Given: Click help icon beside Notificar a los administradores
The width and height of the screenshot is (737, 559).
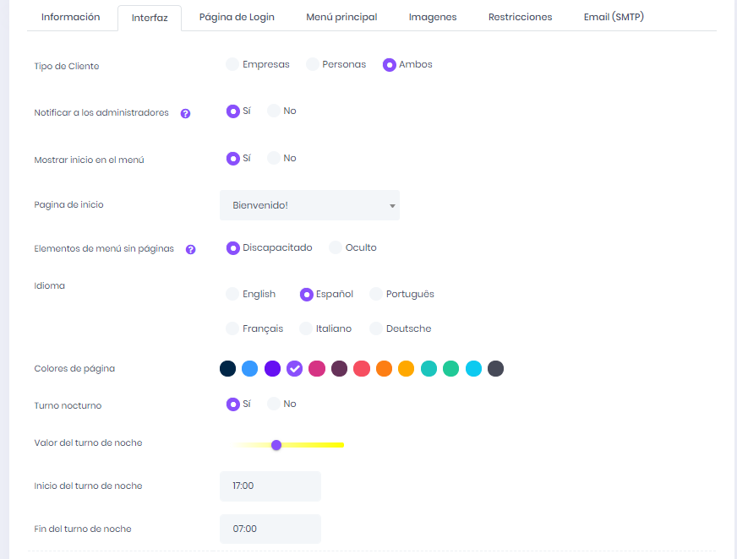Looking at the screenshot, I should coord(186,113).
